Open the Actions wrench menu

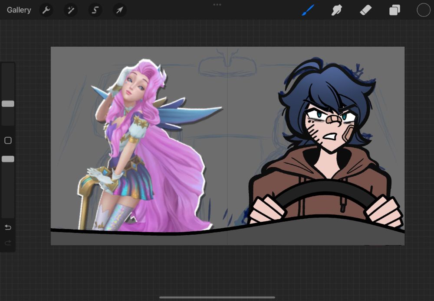(46, 10)
